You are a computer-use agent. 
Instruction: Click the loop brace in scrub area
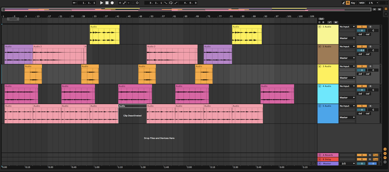(13, 19)
